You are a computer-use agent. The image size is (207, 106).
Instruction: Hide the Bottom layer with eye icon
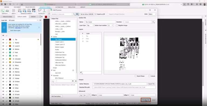(3, 49)
